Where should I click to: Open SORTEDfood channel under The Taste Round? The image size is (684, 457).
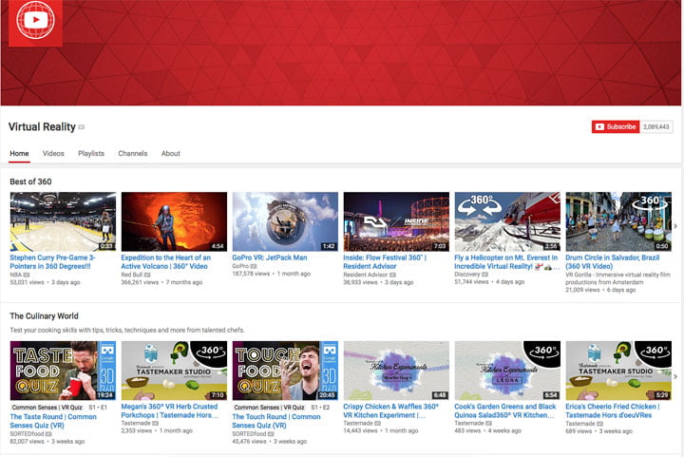click(27, 434)
